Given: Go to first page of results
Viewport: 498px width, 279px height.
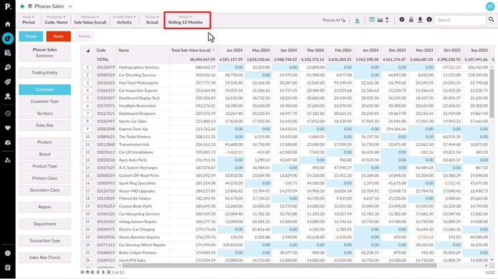Looking at the screenshot, I should (x=92, y=273).
